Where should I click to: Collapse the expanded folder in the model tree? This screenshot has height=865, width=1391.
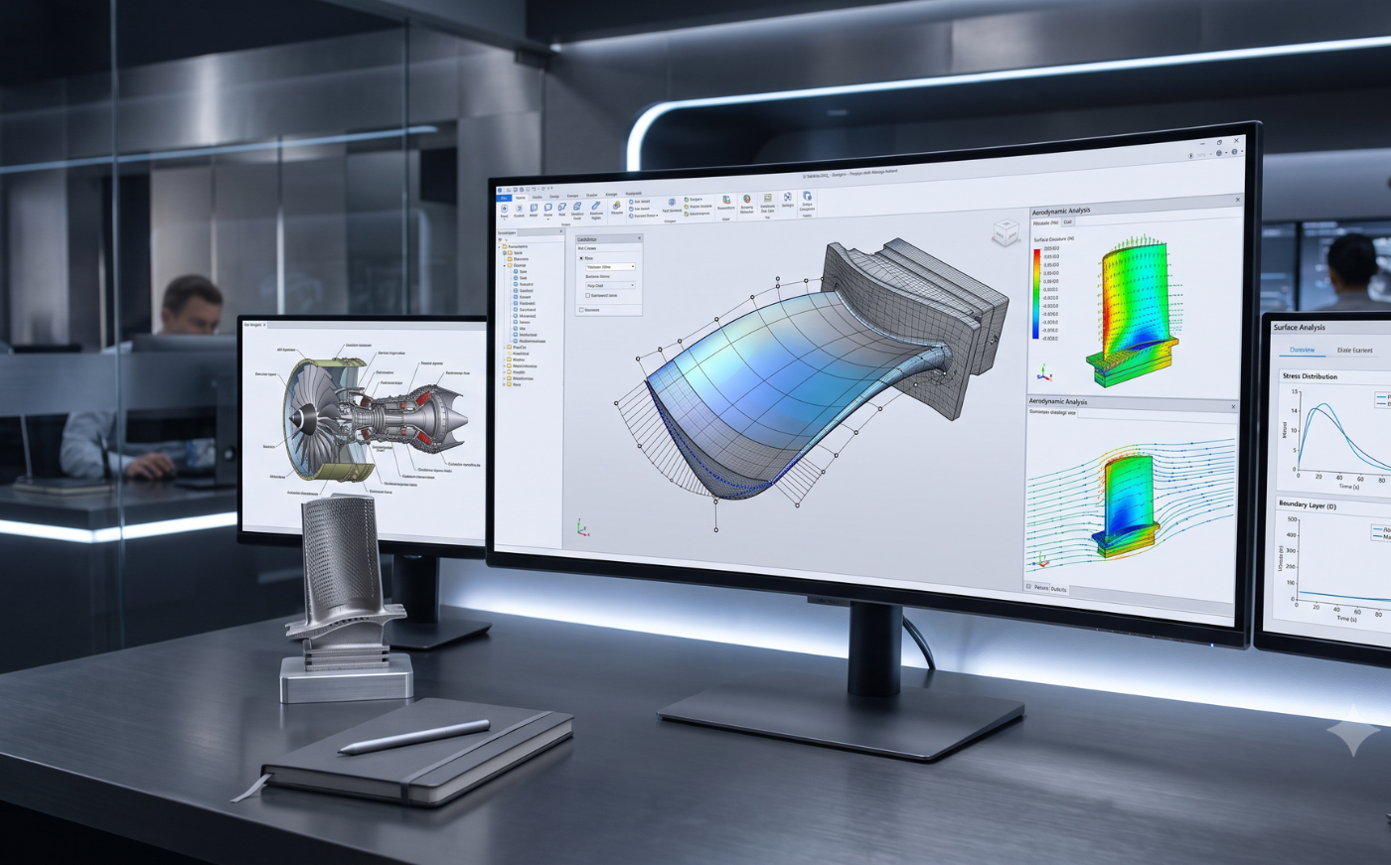point(504,265)
